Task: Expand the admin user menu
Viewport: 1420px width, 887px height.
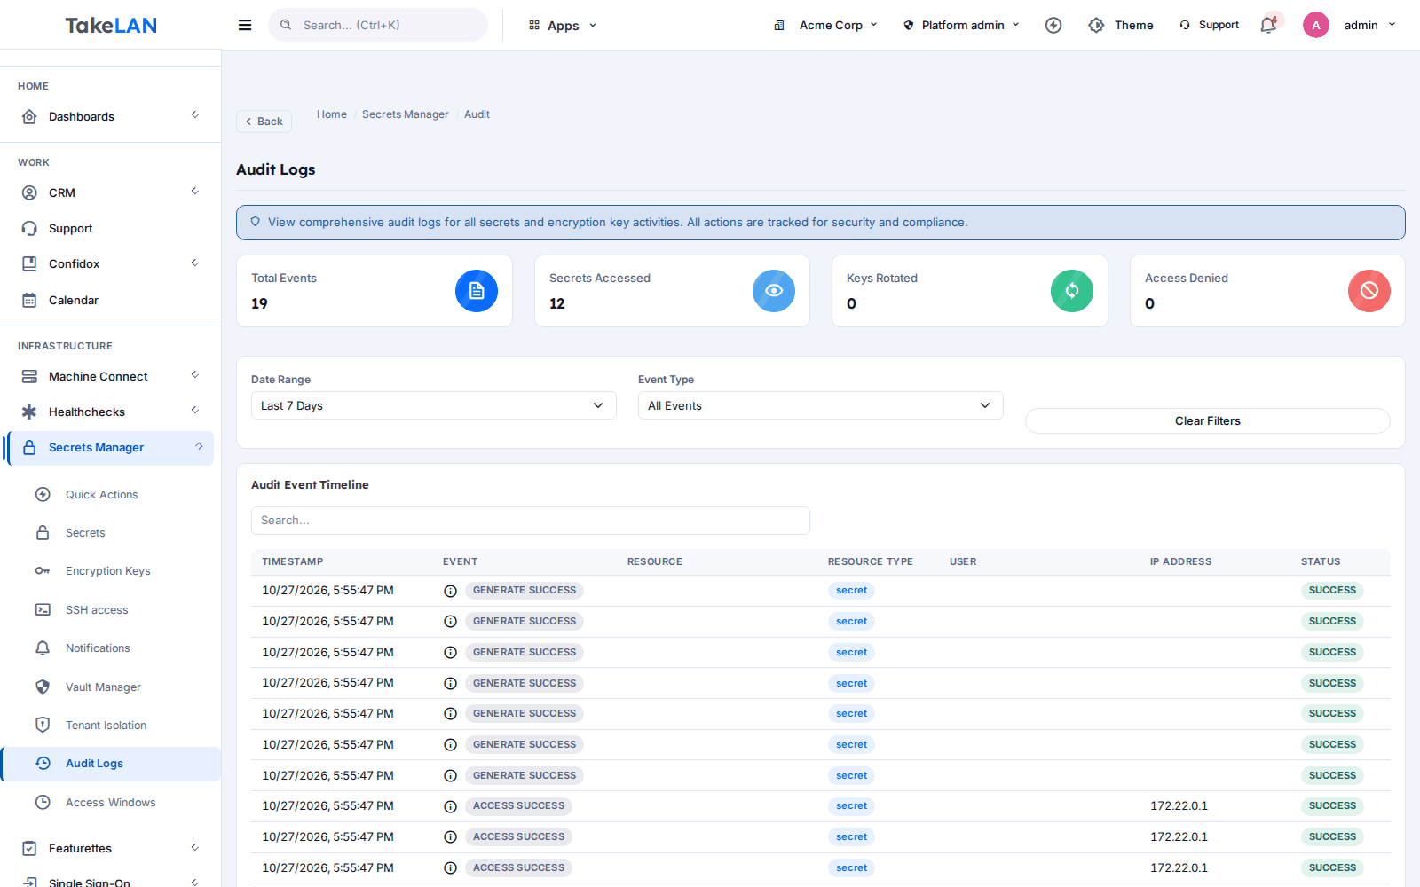Action: tap(1369, 25)
